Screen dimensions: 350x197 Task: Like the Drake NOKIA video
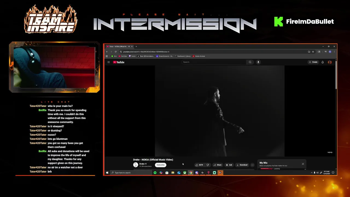[199, 165]
